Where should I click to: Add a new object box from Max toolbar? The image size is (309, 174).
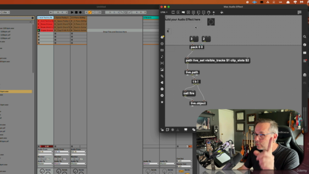[173, 12]
